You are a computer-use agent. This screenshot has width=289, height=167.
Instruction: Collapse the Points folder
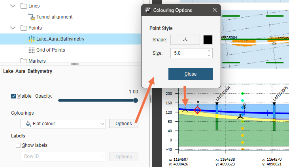(x=13, y=28)
